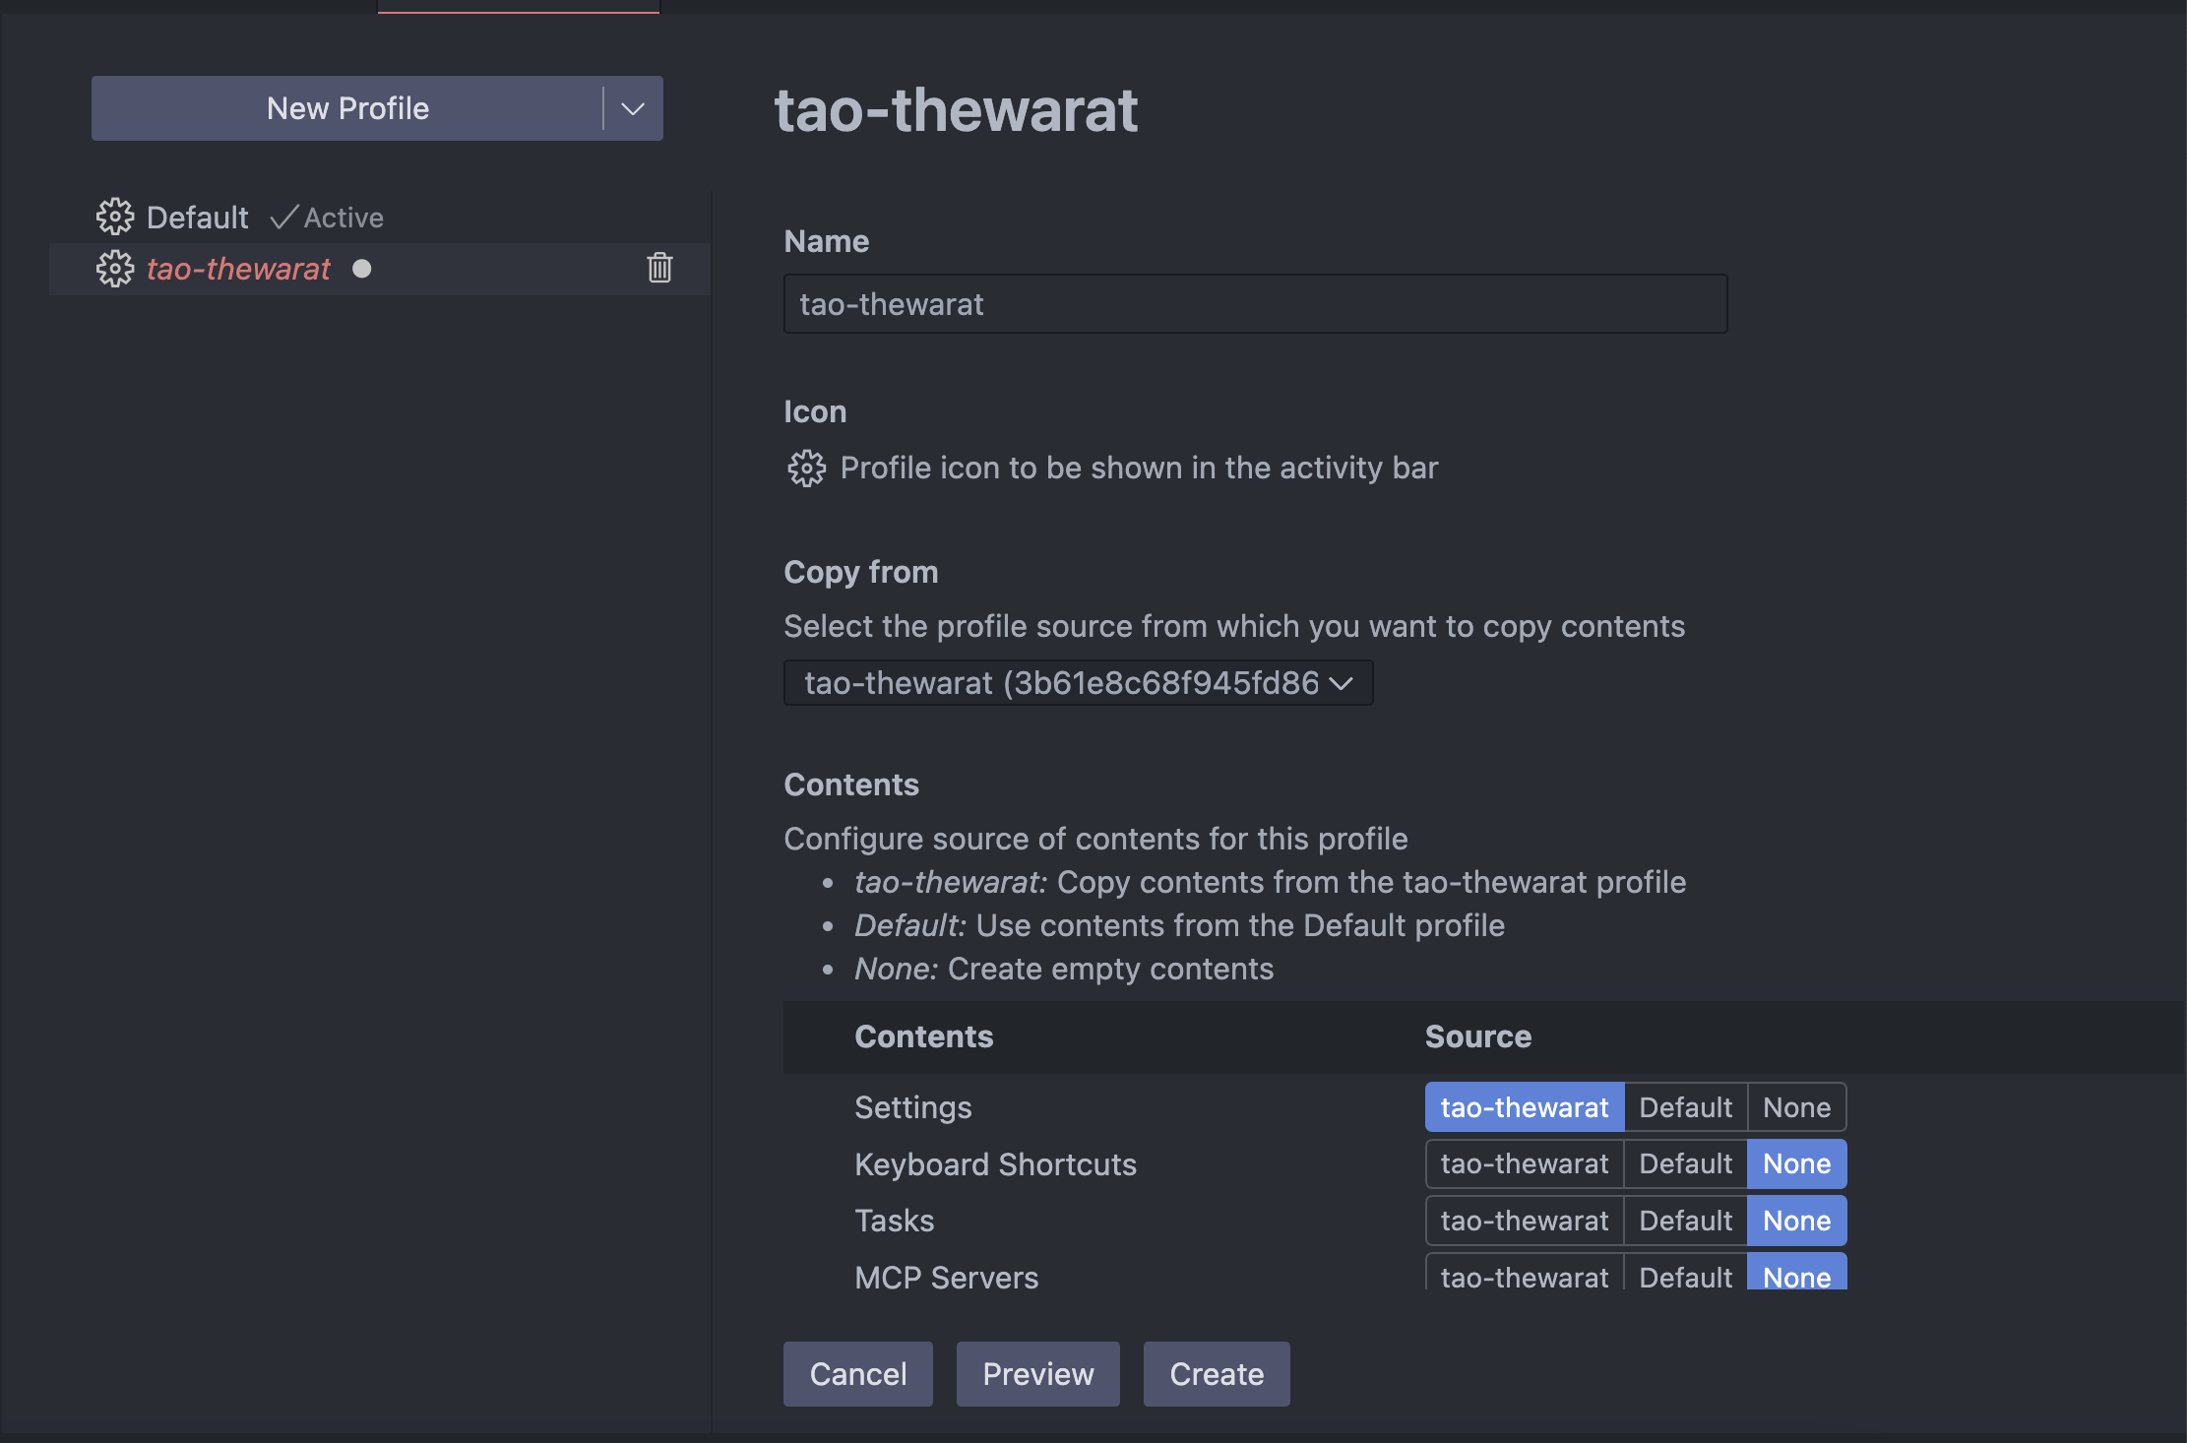Delete the tao-thewarat profile with trash icon

(x=659, y=268)
